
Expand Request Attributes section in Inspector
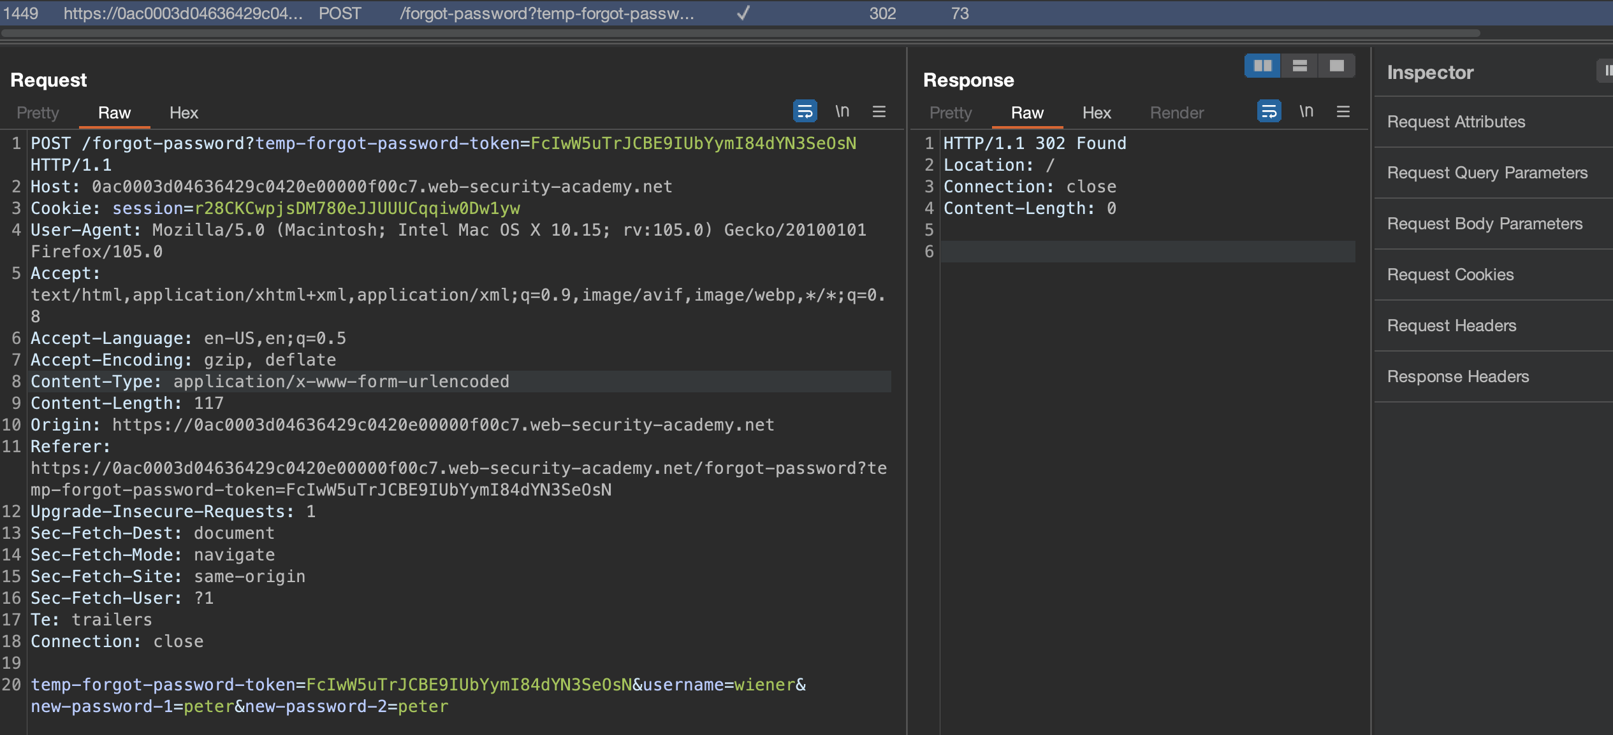pos(1456,122)
